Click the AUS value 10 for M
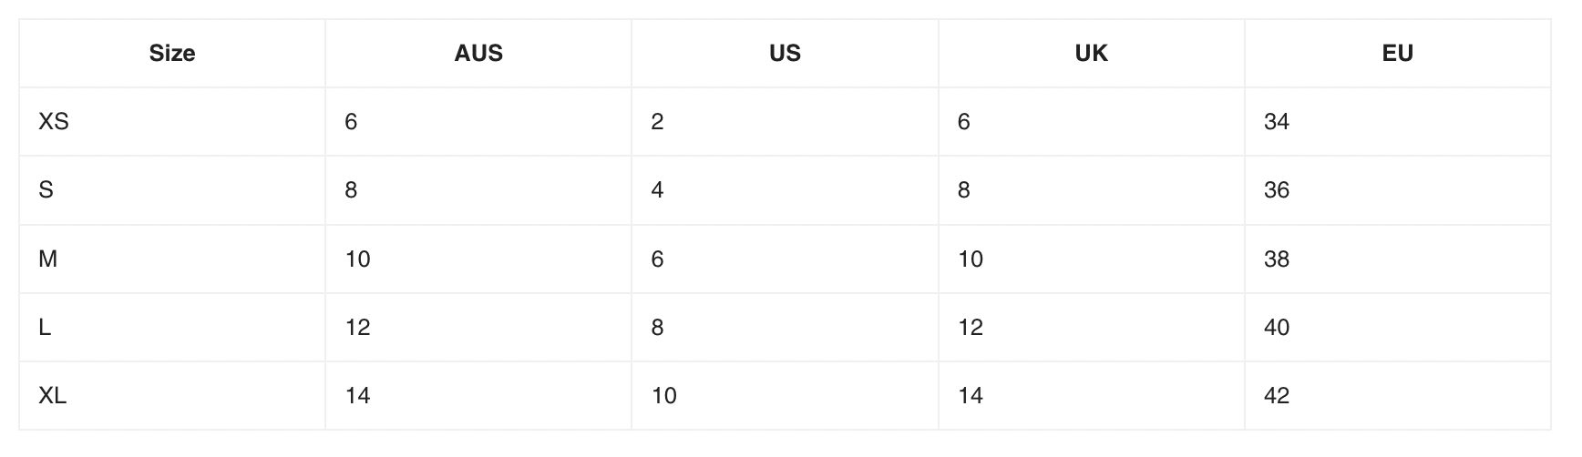 pyautogui.click(x=358, y=259)
